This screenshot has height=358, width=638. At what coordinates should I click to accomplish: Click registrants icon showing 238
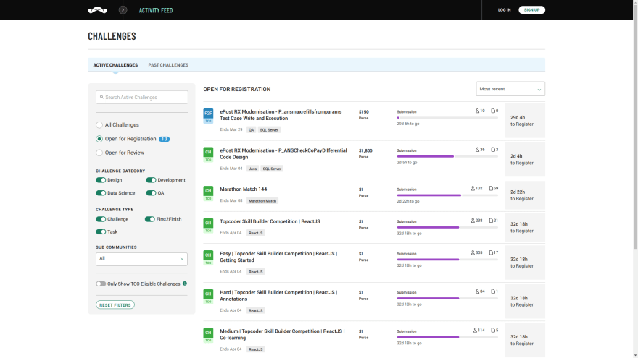[x=473, y=221]
